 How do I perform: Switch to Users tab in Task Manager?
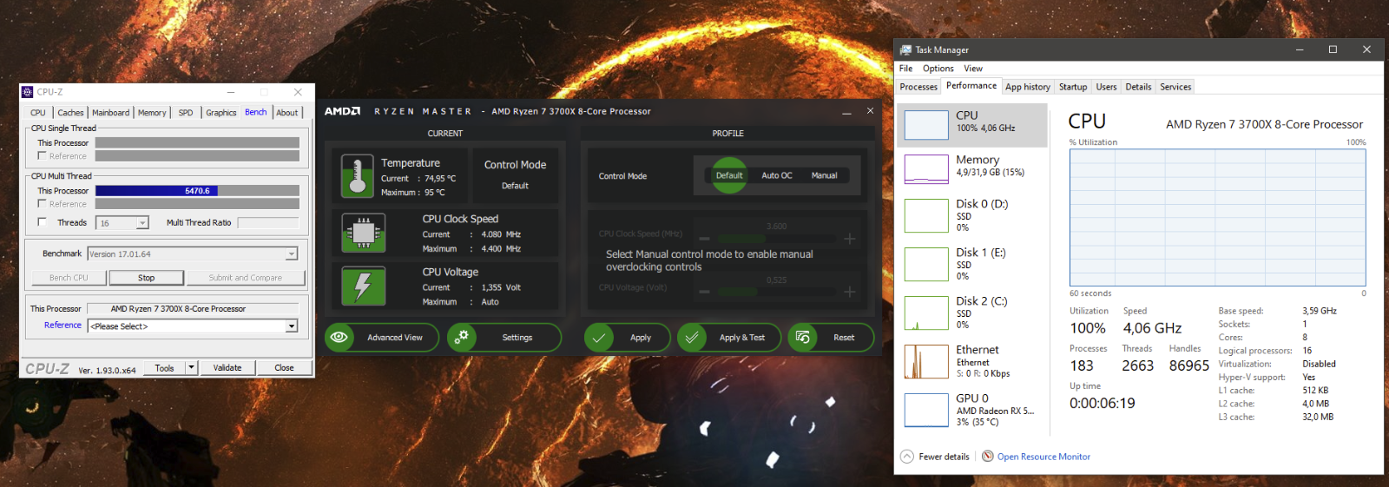(1106, 87)
